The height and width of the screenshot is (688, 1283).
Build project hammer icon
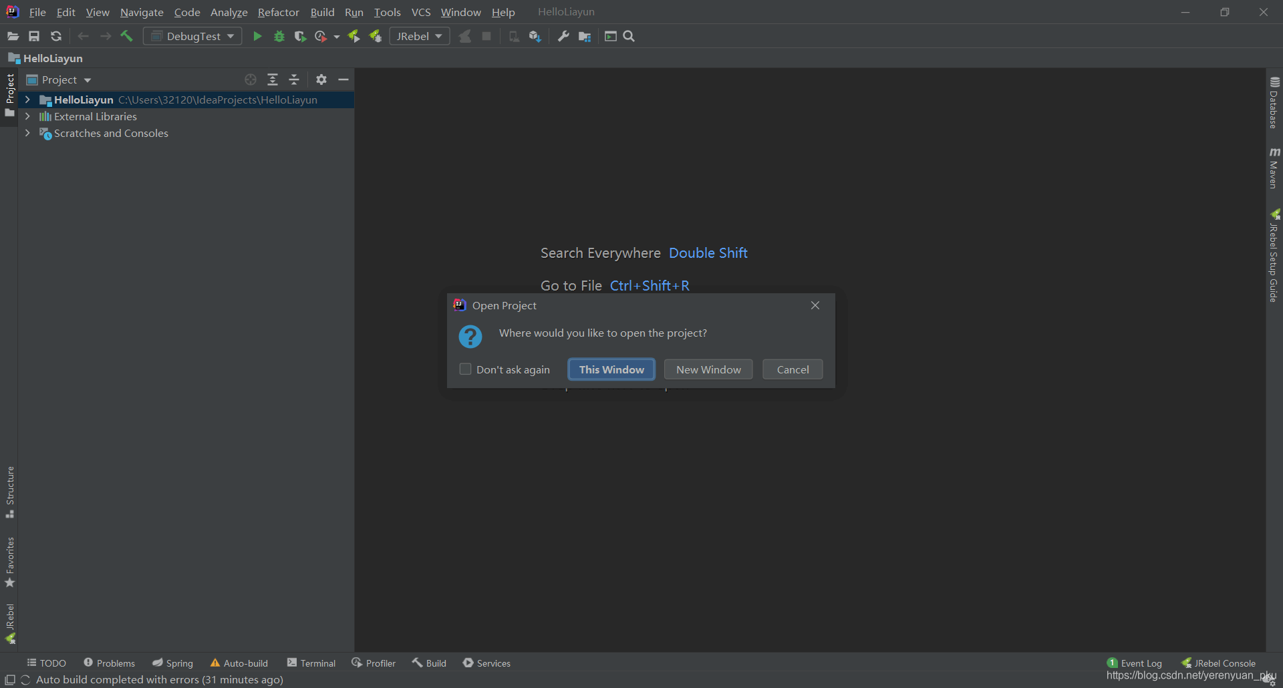coord(126,36)
